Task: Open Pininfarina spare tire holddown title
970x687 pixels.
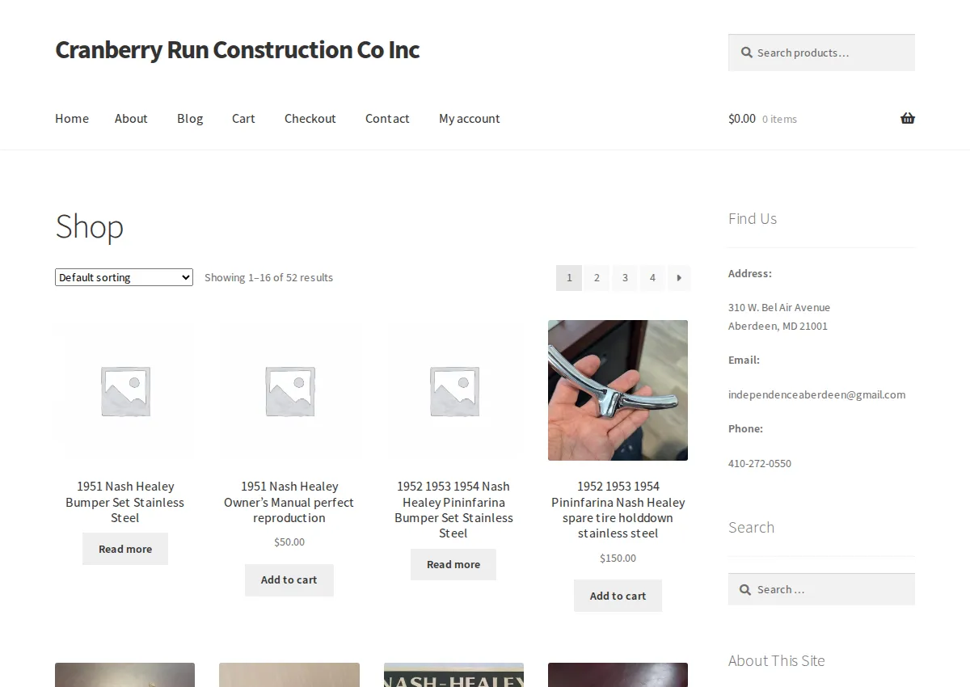Action: [x=618, y=509]
